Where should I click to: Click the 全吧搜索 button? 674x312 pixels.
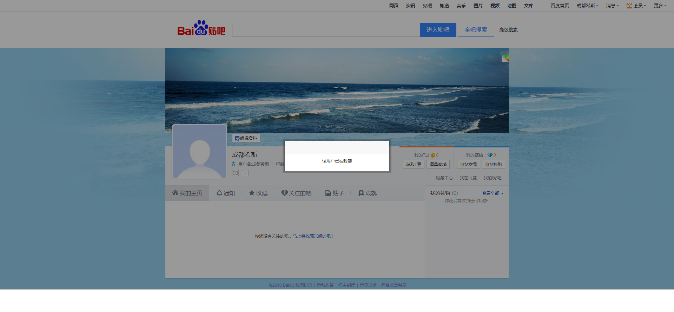(476, 30)
